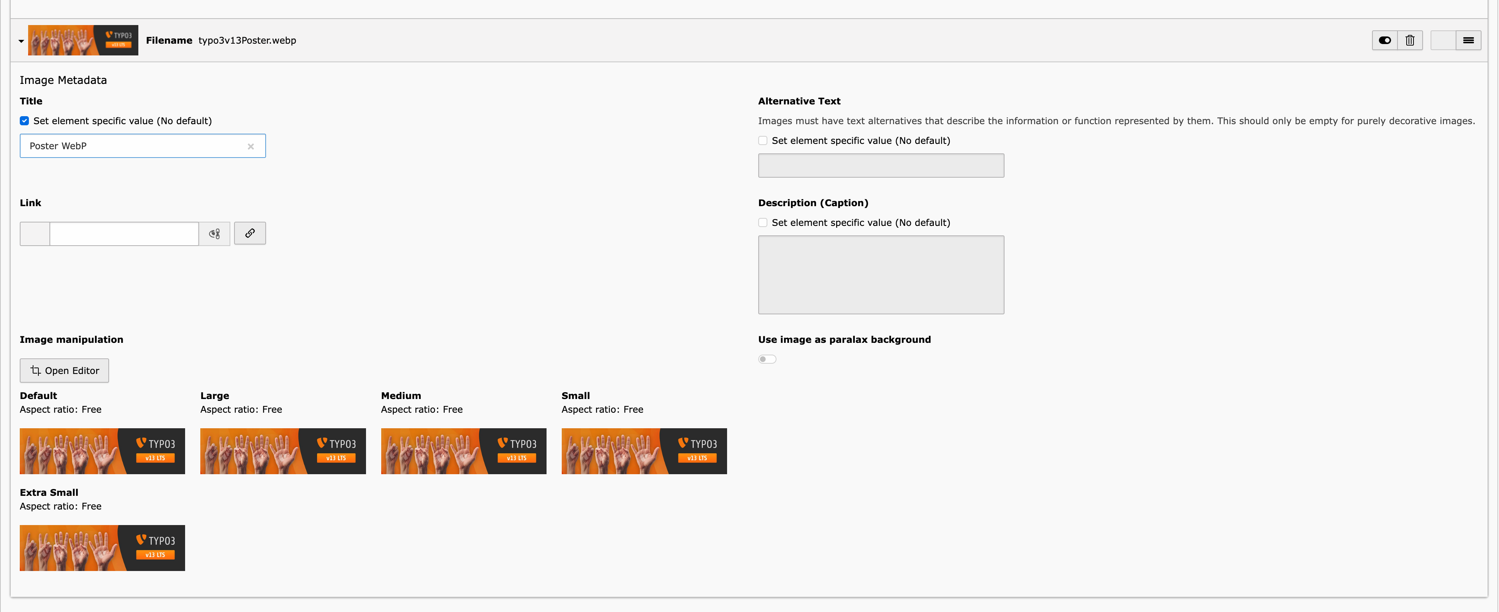Toggle visibility using the switch icon in header
The width and height of the screenshot is (1499, 612).
click(x=1385, y=40)
